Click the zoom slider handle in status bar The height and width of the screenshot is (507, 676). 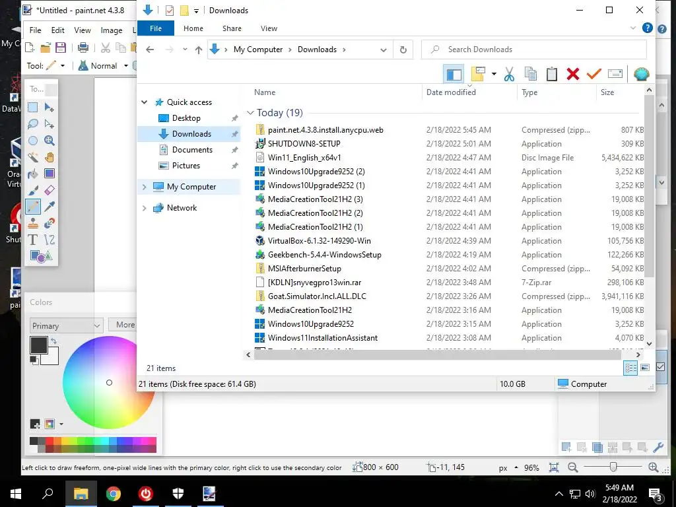[x=613, y=467]
